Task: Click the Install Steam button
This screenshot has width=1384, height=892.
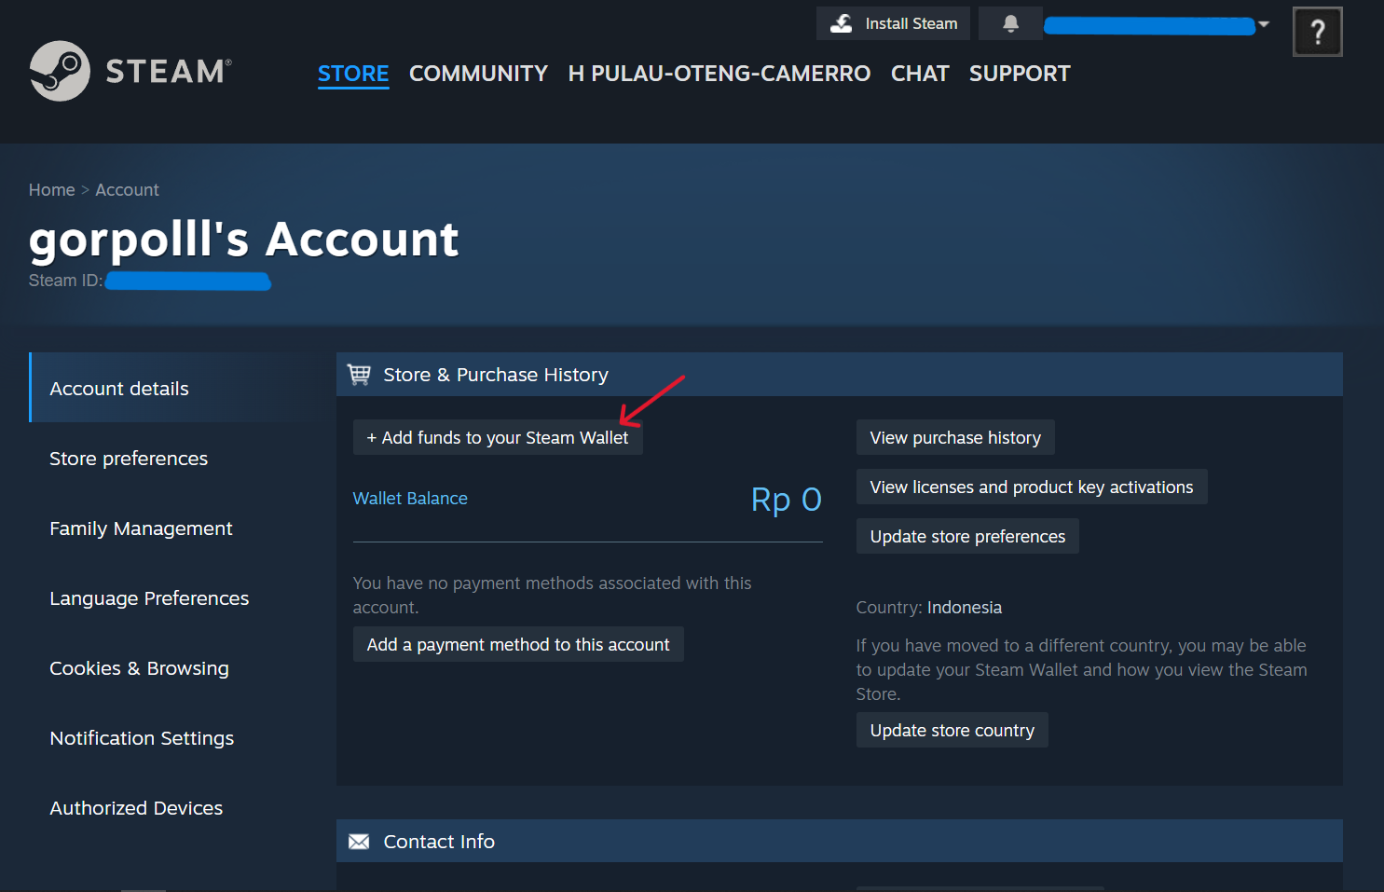Action: pos(893,23)
